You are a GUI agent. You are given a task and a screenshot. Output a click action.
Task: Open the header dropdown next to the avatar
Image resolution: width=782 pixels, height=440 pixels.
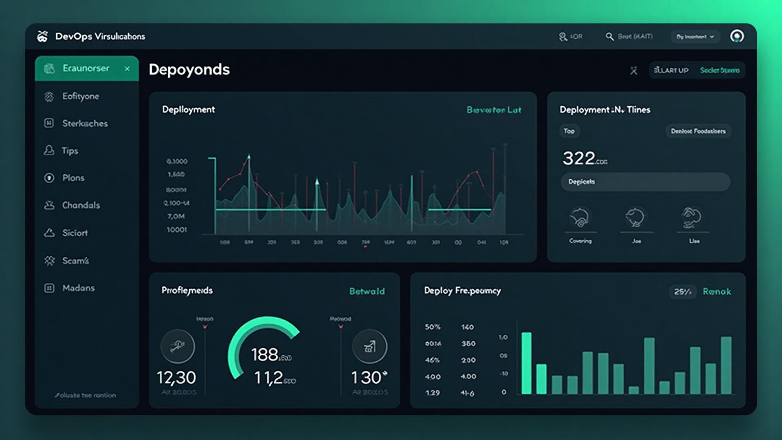click(695, 37)
